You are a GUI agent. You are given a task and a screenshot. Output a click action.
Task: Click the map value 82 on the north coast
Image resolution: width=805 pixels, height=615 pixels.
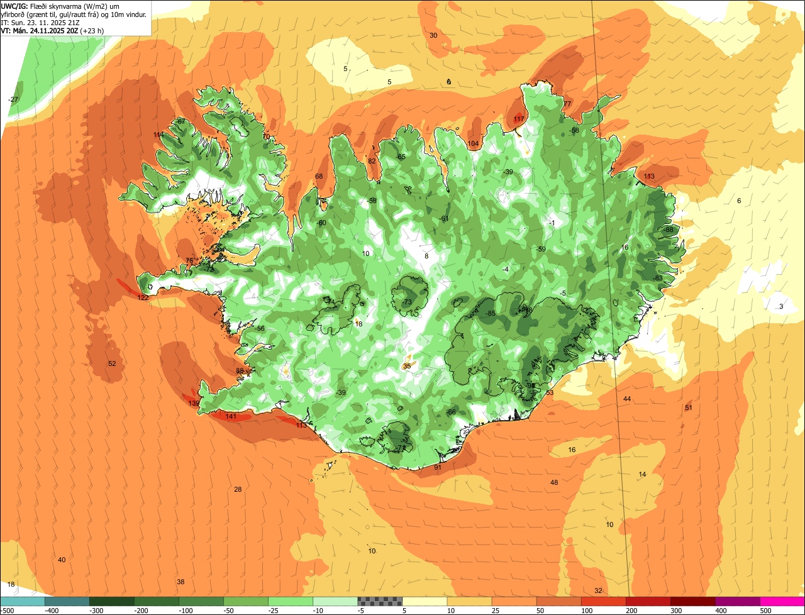coord(372,161)
